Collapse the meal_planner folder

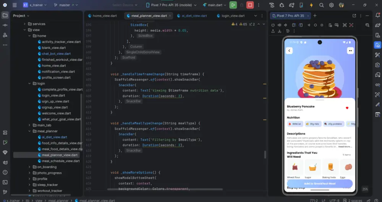[x=29, y=131]
